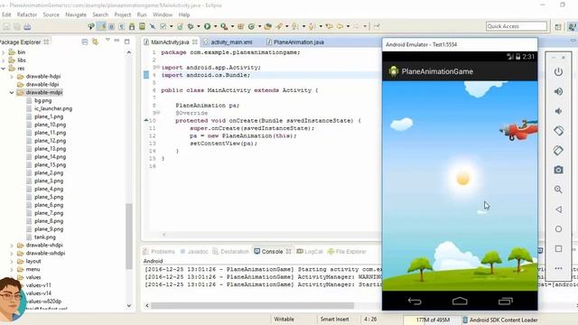Tap Android home button in emulator screen
The height and width of the screenshot is (325, 578).
(460, 301)
